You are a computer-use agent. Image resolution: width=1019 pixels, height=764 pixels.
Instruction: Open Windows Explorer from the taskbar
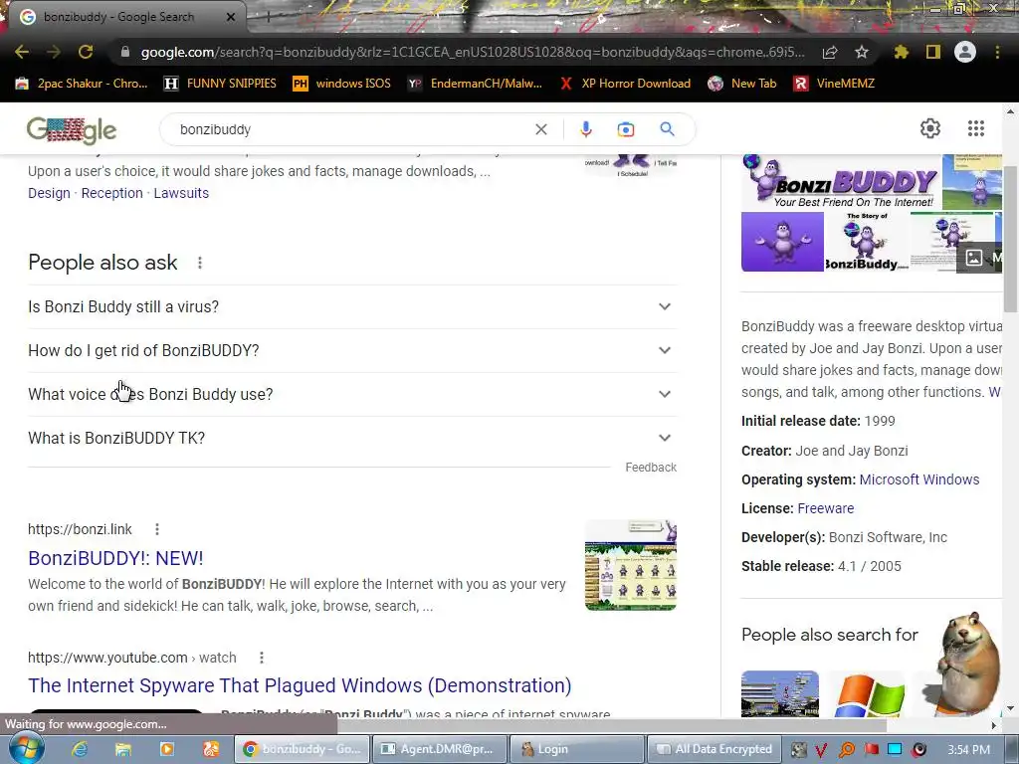coord(122,749)
